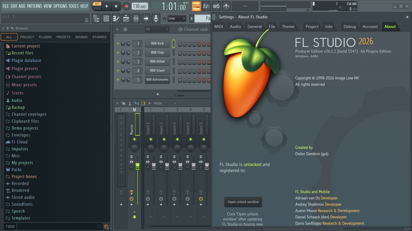412x231 pixels.
Task: Select the STARRED filter in Browser
Action: (100, 37)
